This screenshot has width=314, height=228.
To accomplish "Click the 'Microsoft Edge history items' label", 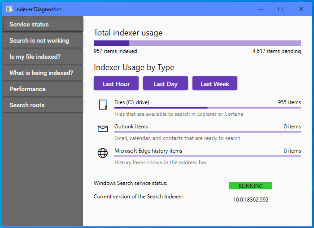I will [x=148, y=151].
